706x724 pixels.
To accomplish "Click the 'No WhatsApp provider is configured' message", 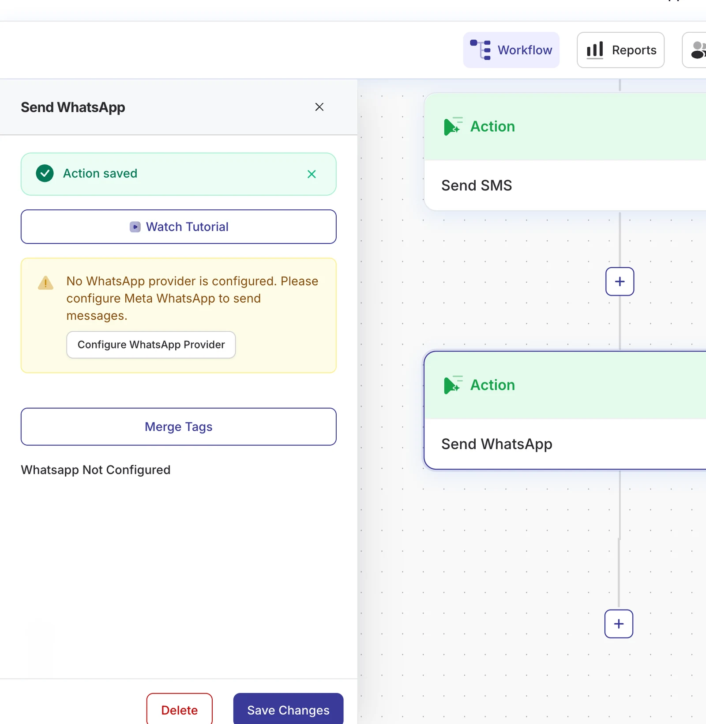I will (x=192, y=298).
